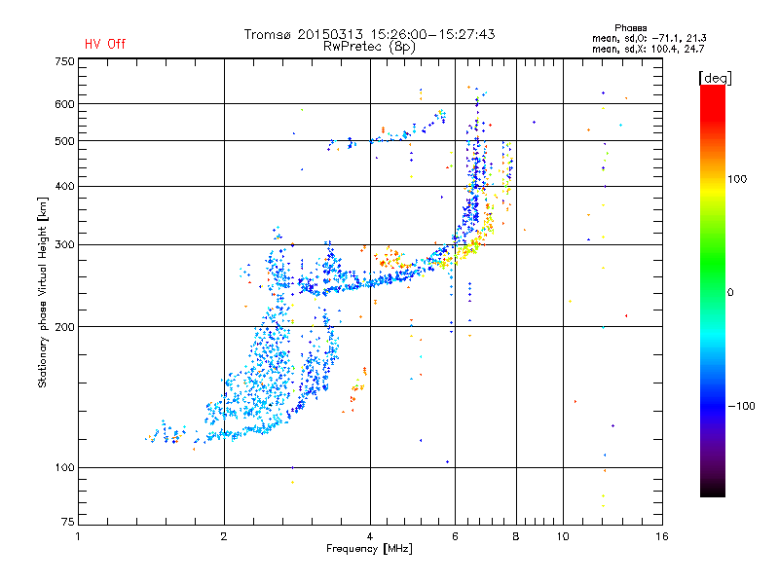This screenshot has height=584, width=779.
Task: Click the y-axis label '750'
Action: pos(64,61)
